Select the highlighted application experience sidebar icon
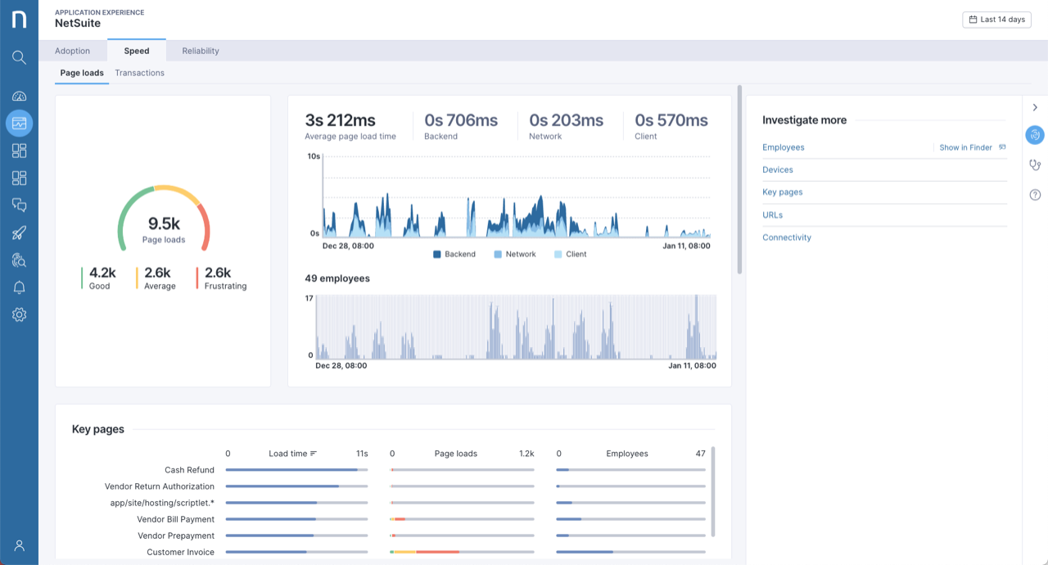The image size is (1048, 565). click(x=19, y=124)
